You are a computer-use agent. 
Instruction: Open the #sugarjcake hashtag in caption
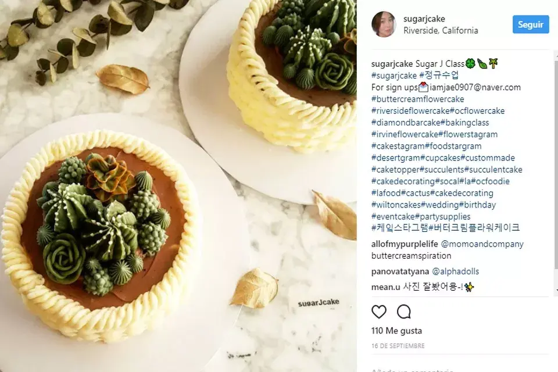pos(394,76)
